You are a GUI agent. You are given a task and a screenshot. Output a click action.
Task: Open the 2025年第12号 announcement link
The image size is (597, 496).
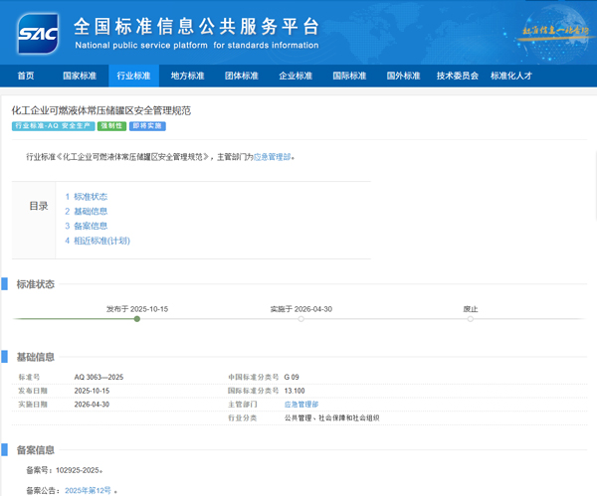click(88, 491)
